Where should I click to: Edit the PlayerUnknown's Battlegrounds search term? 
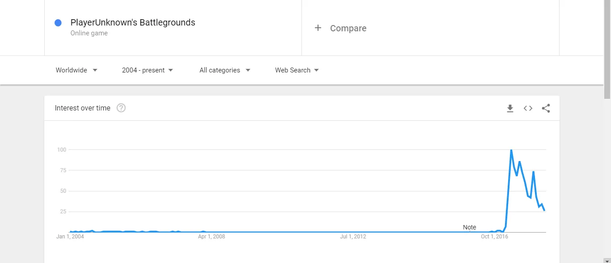click(133, 22)
